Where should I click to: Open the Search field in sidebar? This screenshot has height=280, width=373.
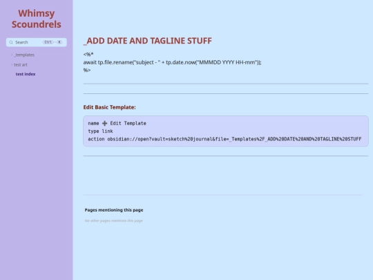coord(37,42)
